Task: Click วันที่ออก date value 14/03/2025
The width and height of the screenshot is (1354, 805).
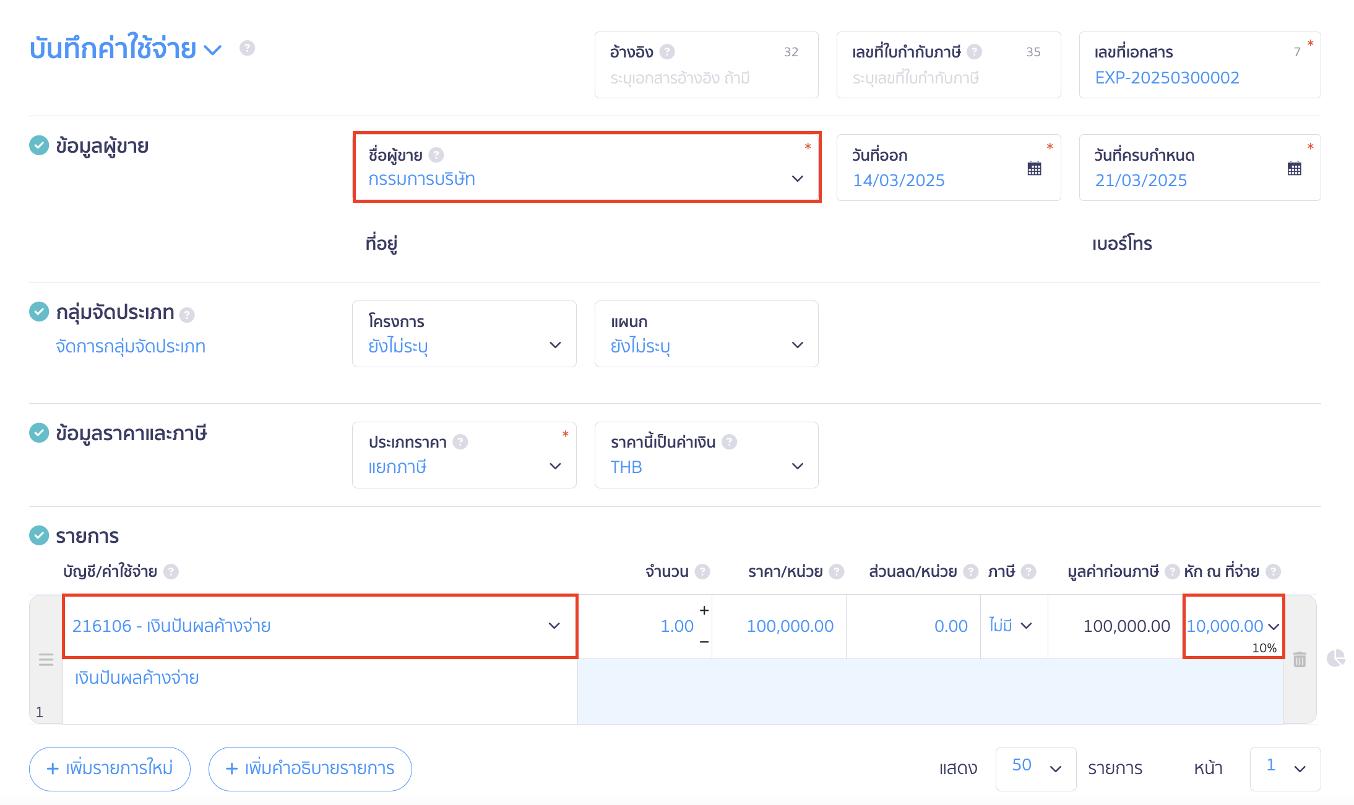Action: (899, 181)
